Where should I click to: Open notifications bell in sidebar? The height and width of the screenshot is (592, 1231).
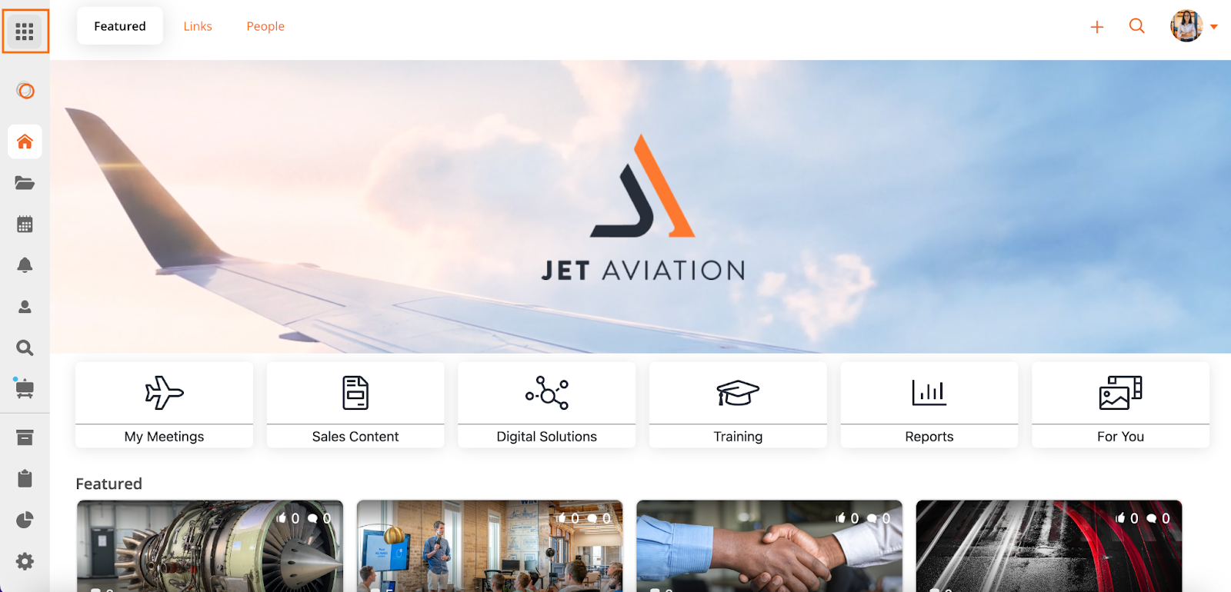tap(25, 265)
